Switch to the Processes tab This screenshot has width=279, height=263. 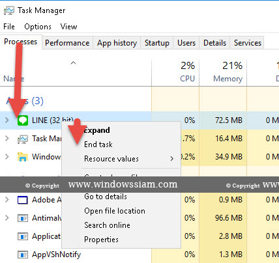pyautogui.click(x=21, y=42)
